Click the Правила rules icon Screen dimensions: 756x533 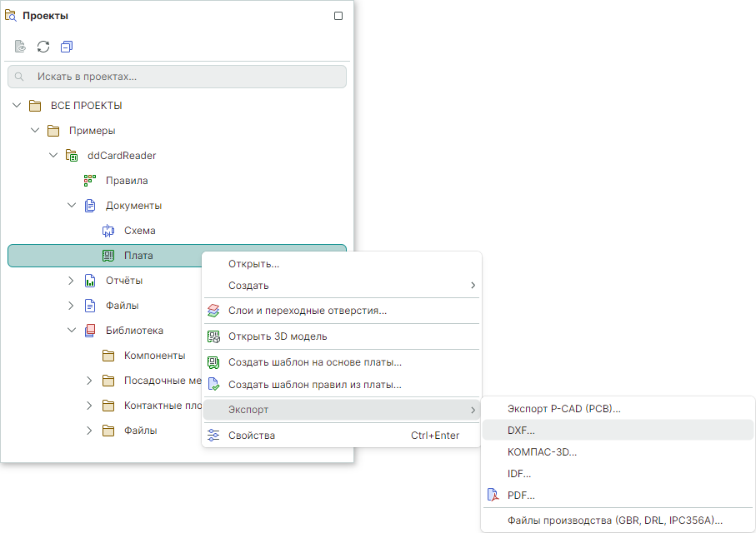(90, 181)
